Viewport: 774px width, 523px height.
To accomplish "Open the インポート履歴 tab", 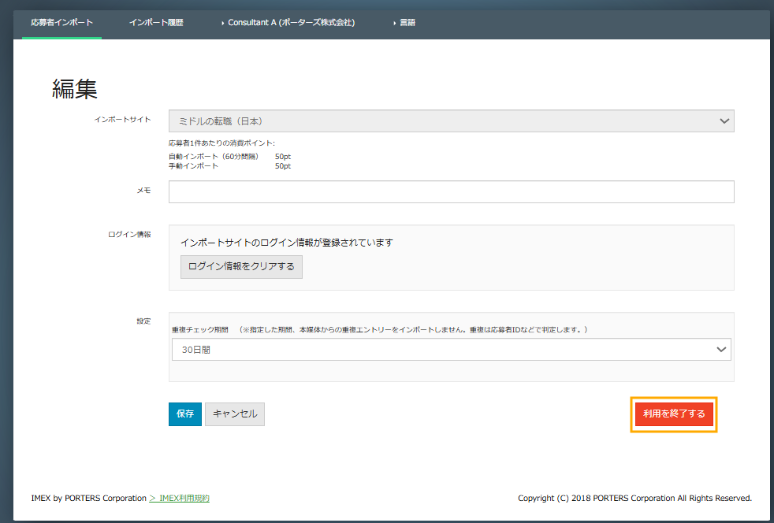I will (156, 23).
